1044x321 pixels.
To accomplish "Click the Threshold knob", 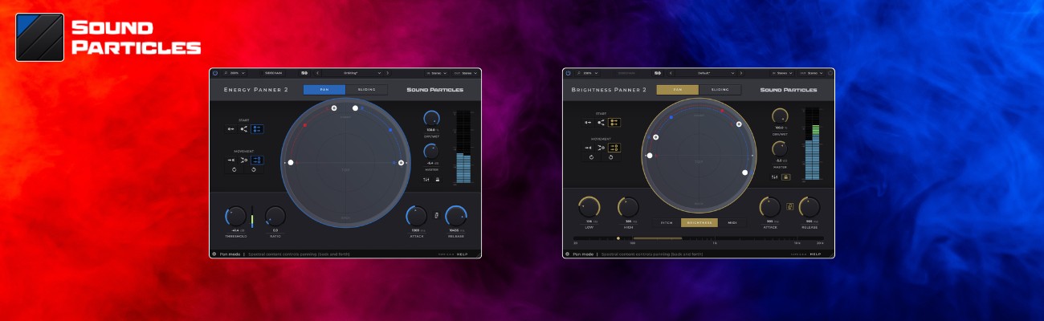I will 236,216.
